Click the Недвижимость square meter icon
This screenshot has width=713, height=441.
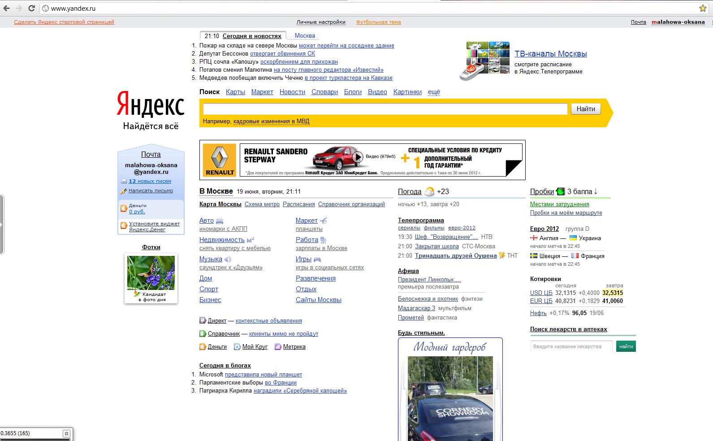click(251, 240)
